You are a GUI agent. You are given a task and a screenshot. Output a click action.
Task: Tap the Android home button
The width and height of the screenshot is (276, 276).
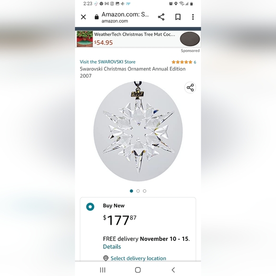click(138, 270)
